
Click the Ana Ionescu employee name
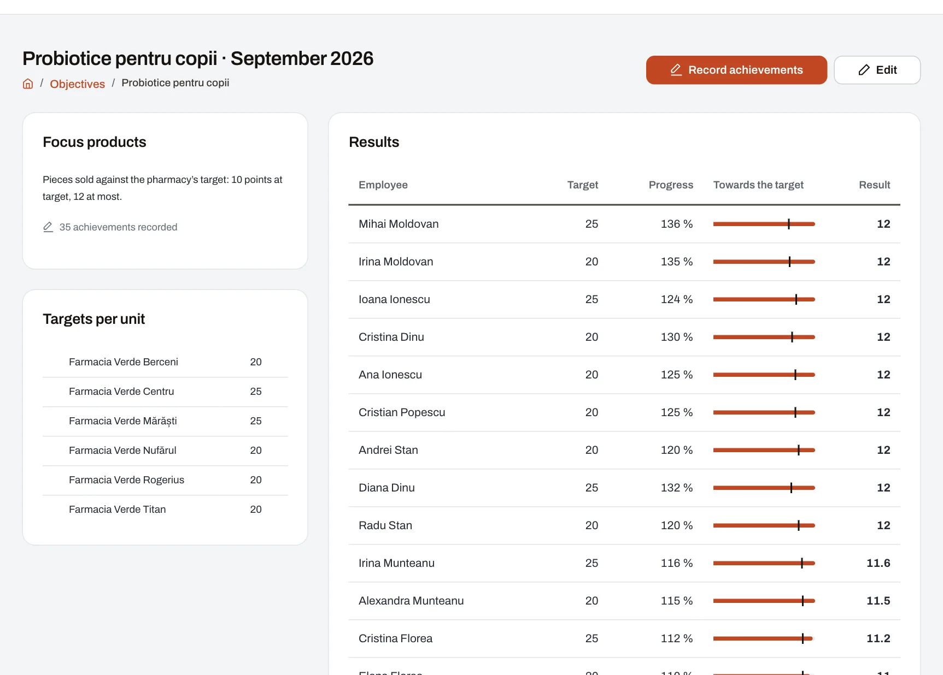390,375
